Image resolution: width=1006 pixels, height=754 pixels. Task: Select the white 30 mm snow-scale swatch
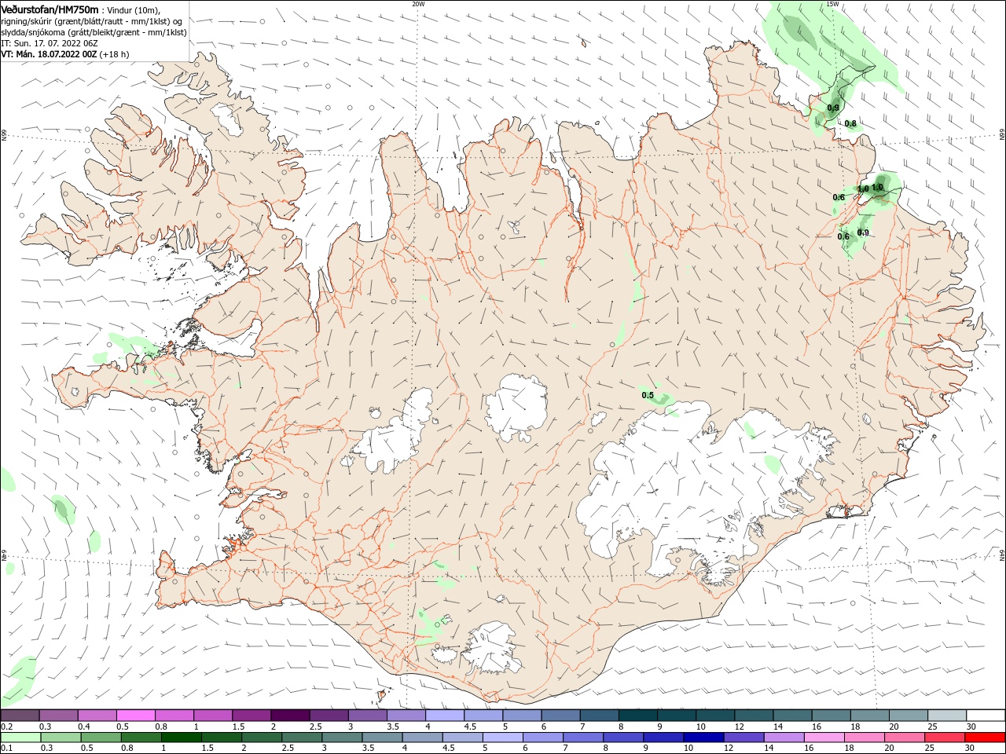click(986, 716)
